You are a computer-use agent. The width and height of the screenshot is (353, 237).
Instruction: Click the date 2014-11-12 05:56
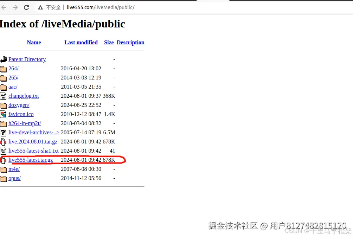click(x=81, y=178)
